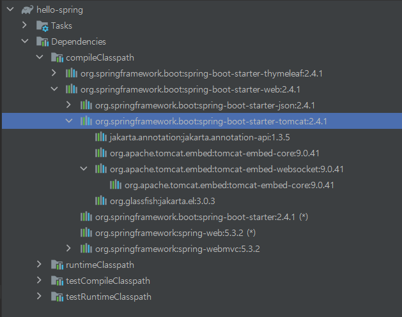Expand spring-boot-starter-thymeleaf:2.4.1 dependency
This screenshot has width=402, height=317.
click(54, 73)
